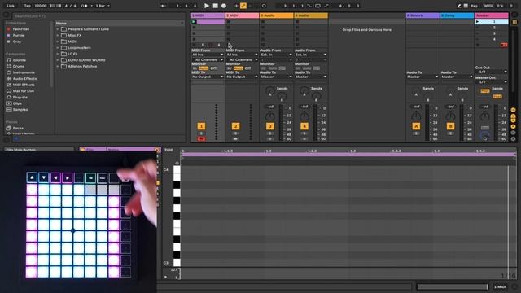Select the Master track header
The height and width of the screenshot is (293, 521).
point(492,15)
